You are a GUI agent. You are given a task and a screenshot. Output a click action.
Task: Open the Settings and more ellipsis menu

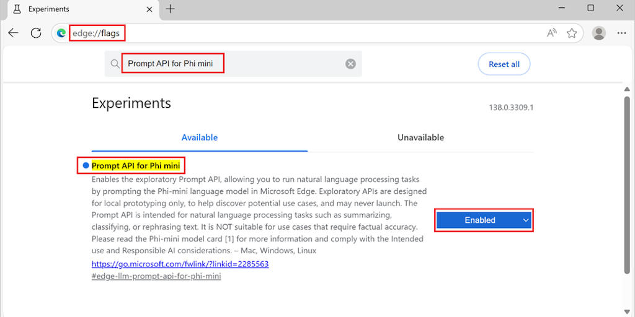(x=621, y=33)
